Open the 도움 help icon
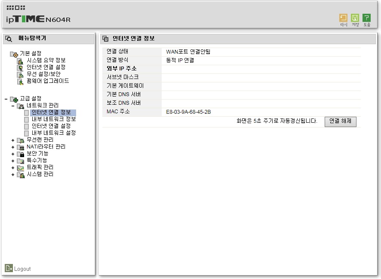The height and width of the screenshot is (279, 381). click(x=367, y=18)
